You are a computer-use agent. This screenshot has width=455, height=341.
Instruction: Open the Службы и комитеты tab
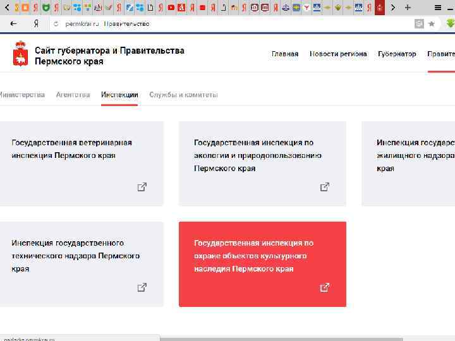[x=183, y=95]
